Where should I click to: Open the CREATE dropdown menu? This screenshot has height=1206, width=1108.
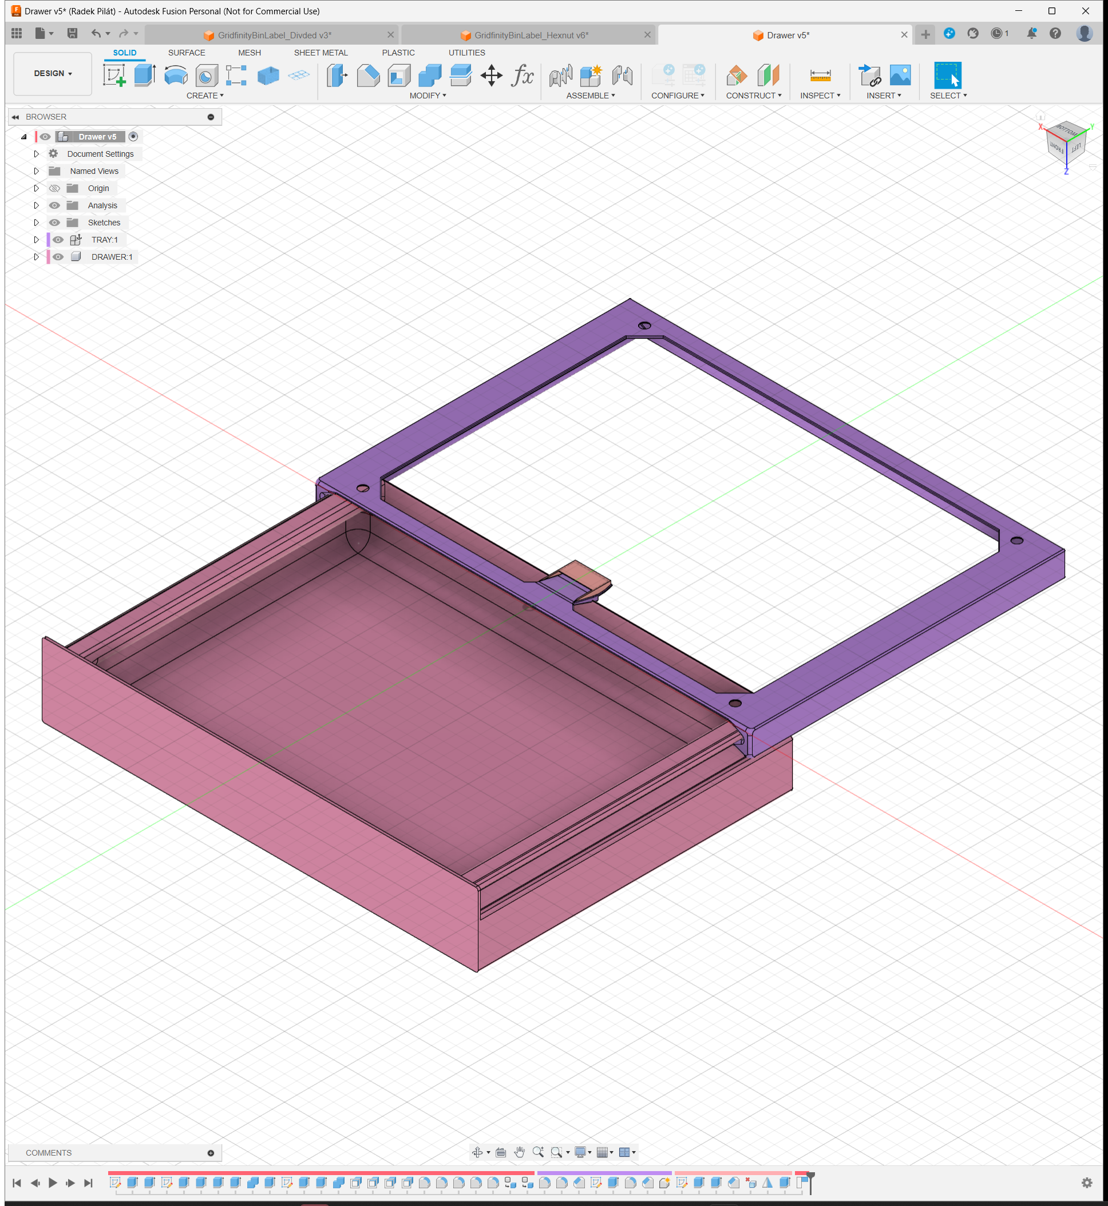(205, 96)
